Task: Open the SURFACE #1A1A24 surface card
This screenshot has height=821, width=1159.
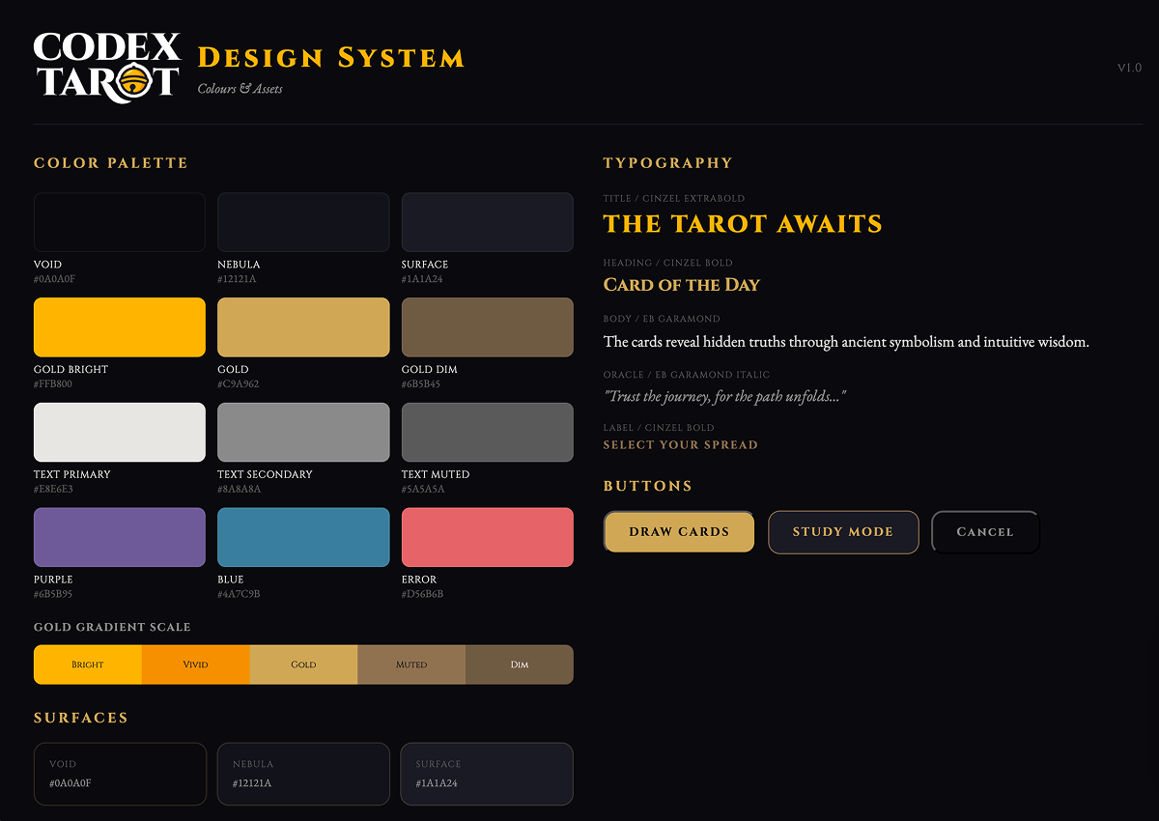Action: click(x=486, y=774)
